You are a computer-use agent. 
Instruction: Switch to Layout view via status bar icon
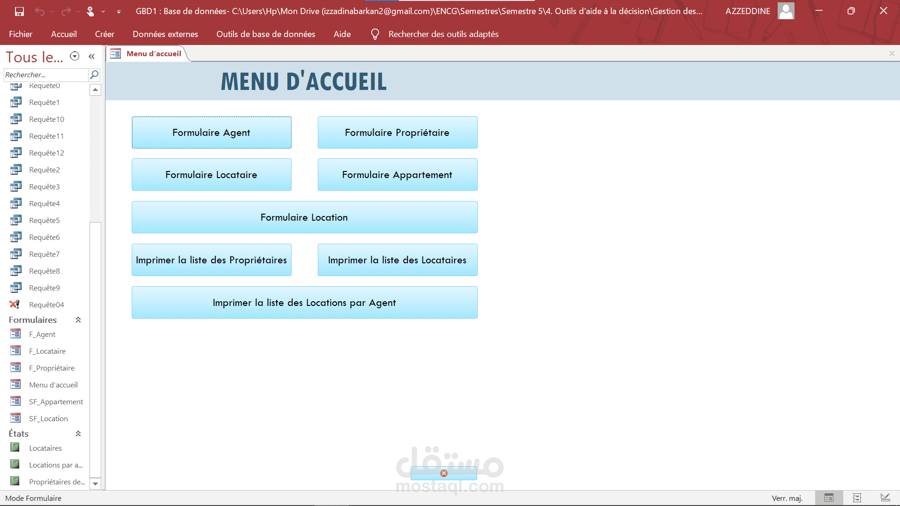(857, 498)
